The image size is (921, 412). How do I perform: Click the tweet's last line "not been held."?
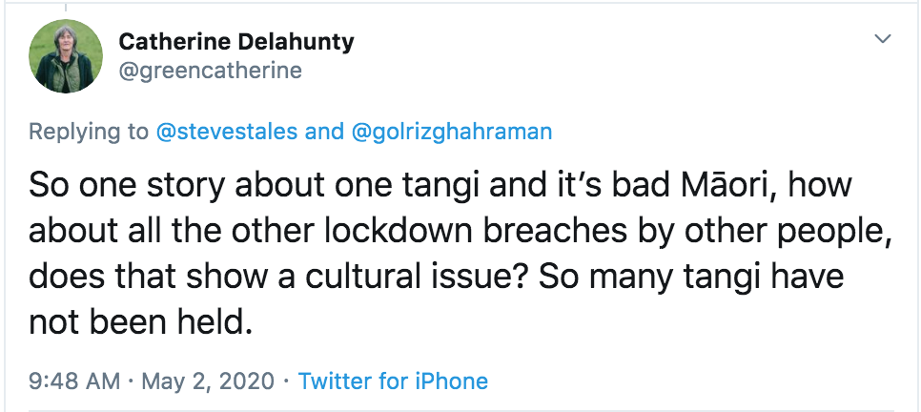[140, 323]
